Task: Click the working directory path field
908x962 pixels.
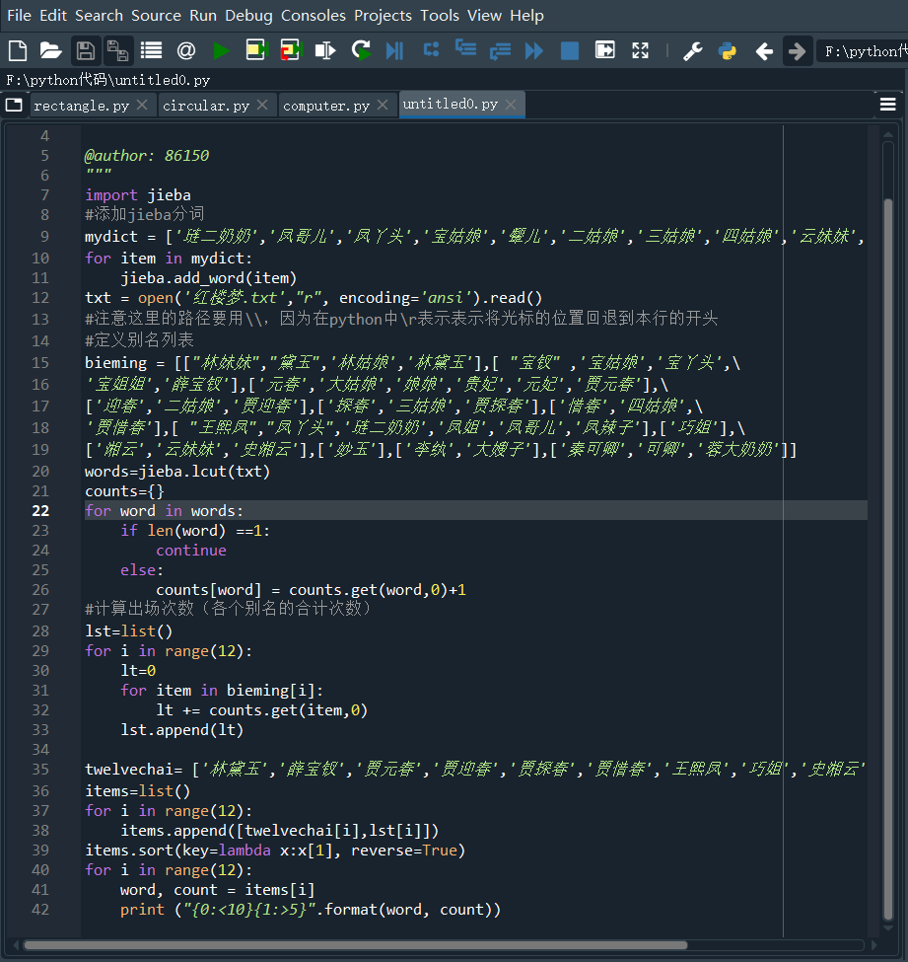Action: (x=862, y=51)
